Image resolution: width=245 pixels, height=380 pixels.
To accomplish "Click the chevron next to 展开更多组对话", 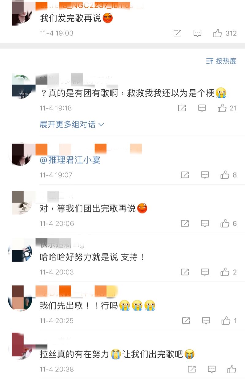I will tap(101, 125).
